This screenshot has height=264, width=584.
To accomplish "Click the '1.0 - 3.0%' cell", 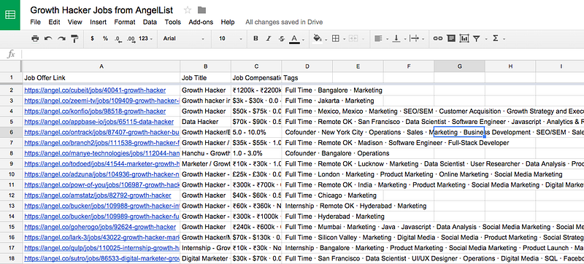I will click(256, 153).
